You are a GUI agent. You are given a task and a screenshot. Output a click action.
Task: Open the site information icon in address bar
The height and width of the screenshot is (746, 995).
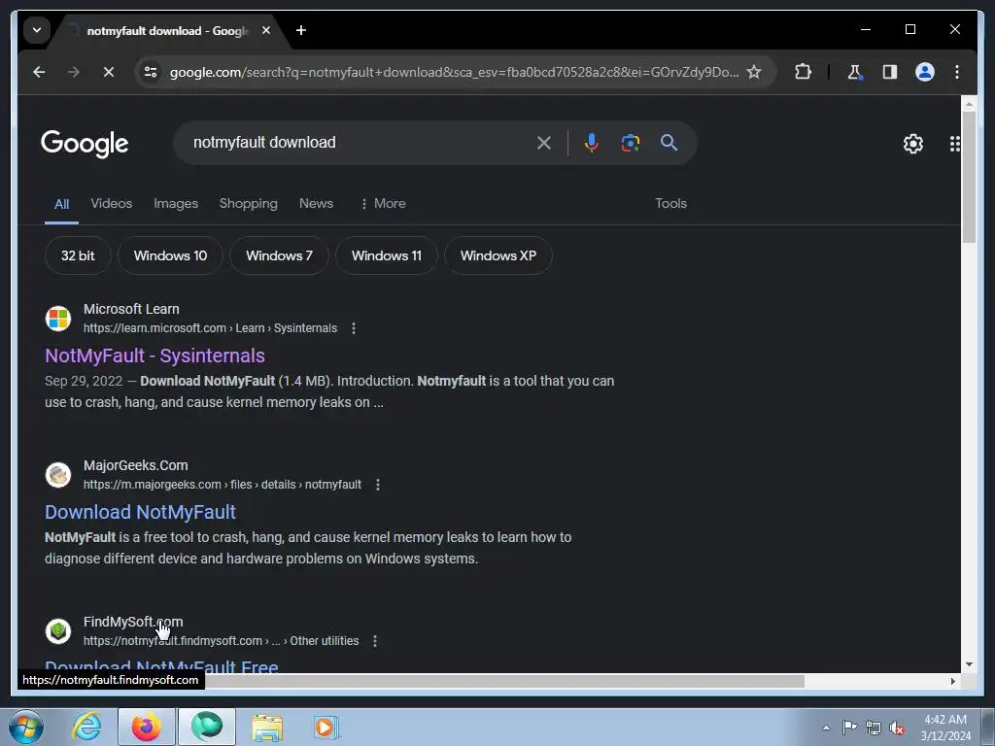click(x=151, y=72)
